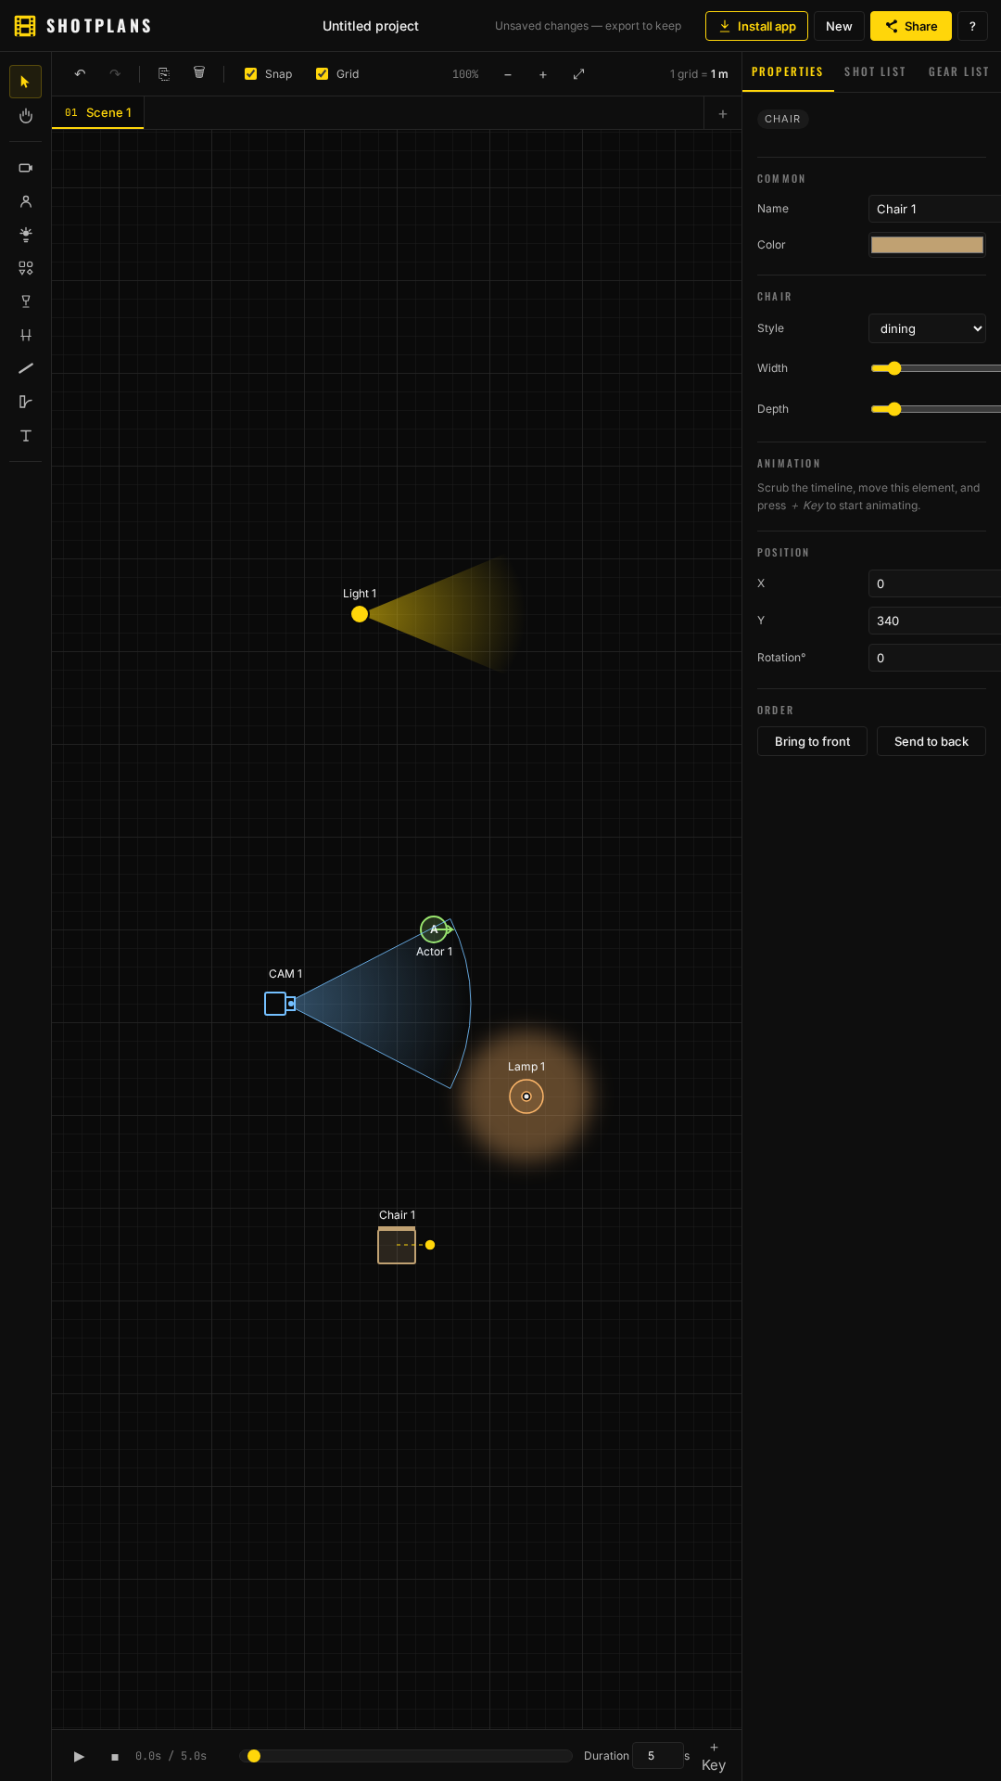Image resolution: width=1001 pixels, height=1781 pixels.
Task: Choose the actor person tool
Action: [25, 201]
